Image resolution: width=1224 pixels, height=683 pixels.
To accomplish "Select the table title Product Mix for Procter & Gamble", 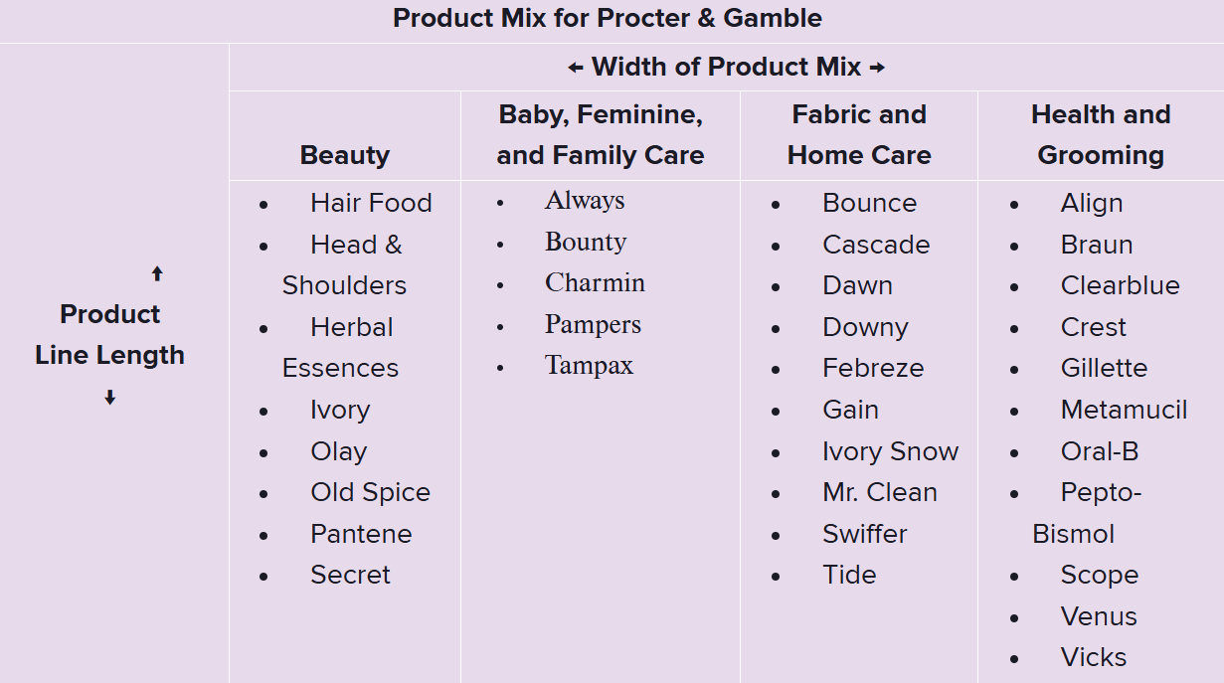I will pyautogui.click(x=608, y=18).
